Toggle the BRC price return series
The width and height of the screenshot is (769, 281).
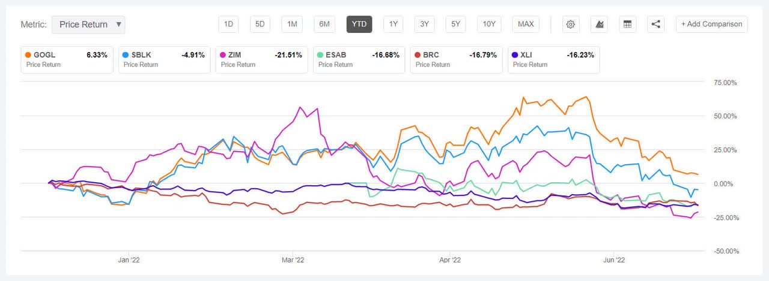pos(455,59)
